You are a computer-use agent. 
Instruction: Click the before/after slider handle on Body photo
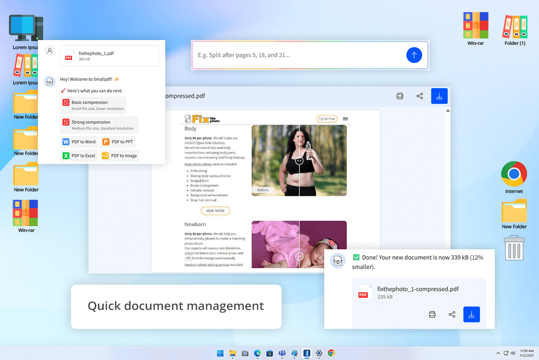click(299, 161)
